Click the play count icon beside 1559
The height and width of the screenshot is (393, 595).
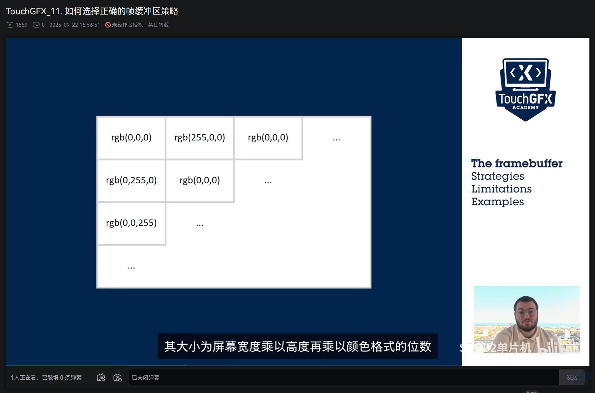click(10, 25)
